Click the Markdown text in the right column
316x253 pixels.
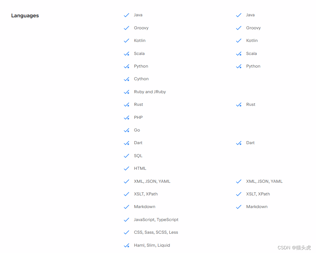tap(257, 207)
